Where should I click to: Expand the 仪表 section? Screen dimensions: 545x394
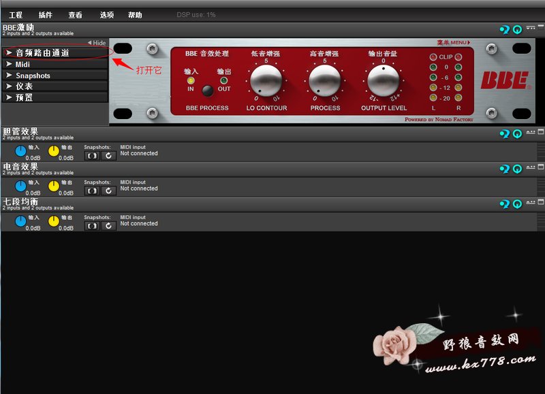click(55, 86)
